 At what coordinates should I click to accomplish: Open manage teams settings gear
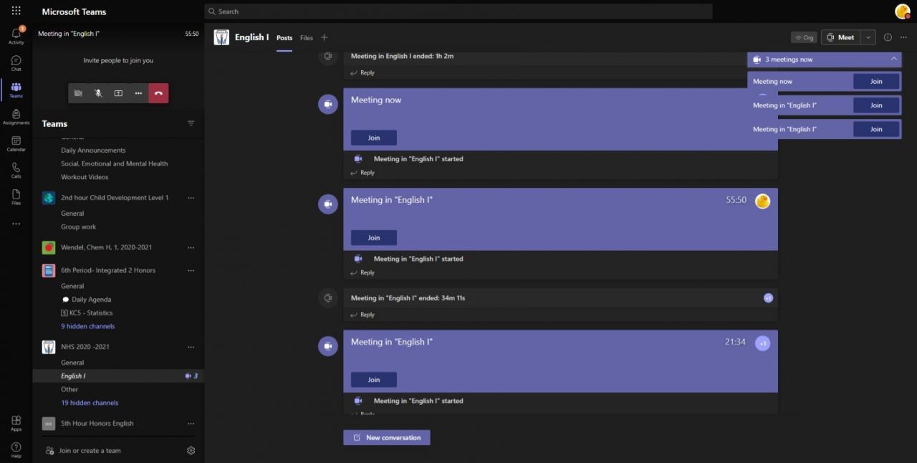point(191,450)
